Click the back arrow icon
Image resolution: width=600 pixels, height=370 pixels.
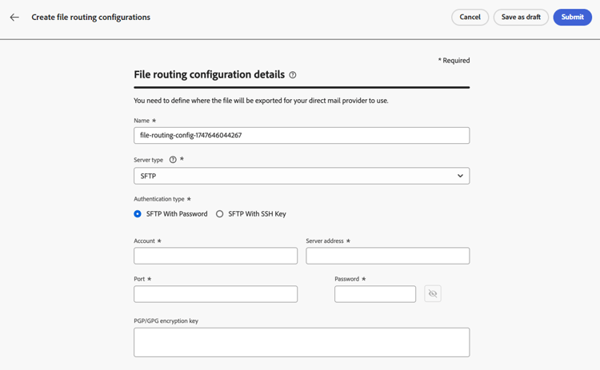[x=14, y=17]
